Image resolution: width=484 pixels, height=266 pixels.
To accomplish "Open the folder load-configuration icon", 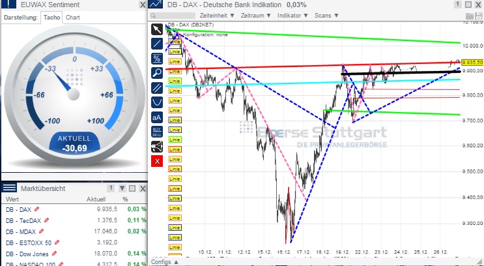I will coord(470,16).
